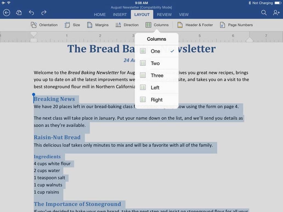Open the Direction dropdown label
The image size is (283, 212).
point(131,25)
